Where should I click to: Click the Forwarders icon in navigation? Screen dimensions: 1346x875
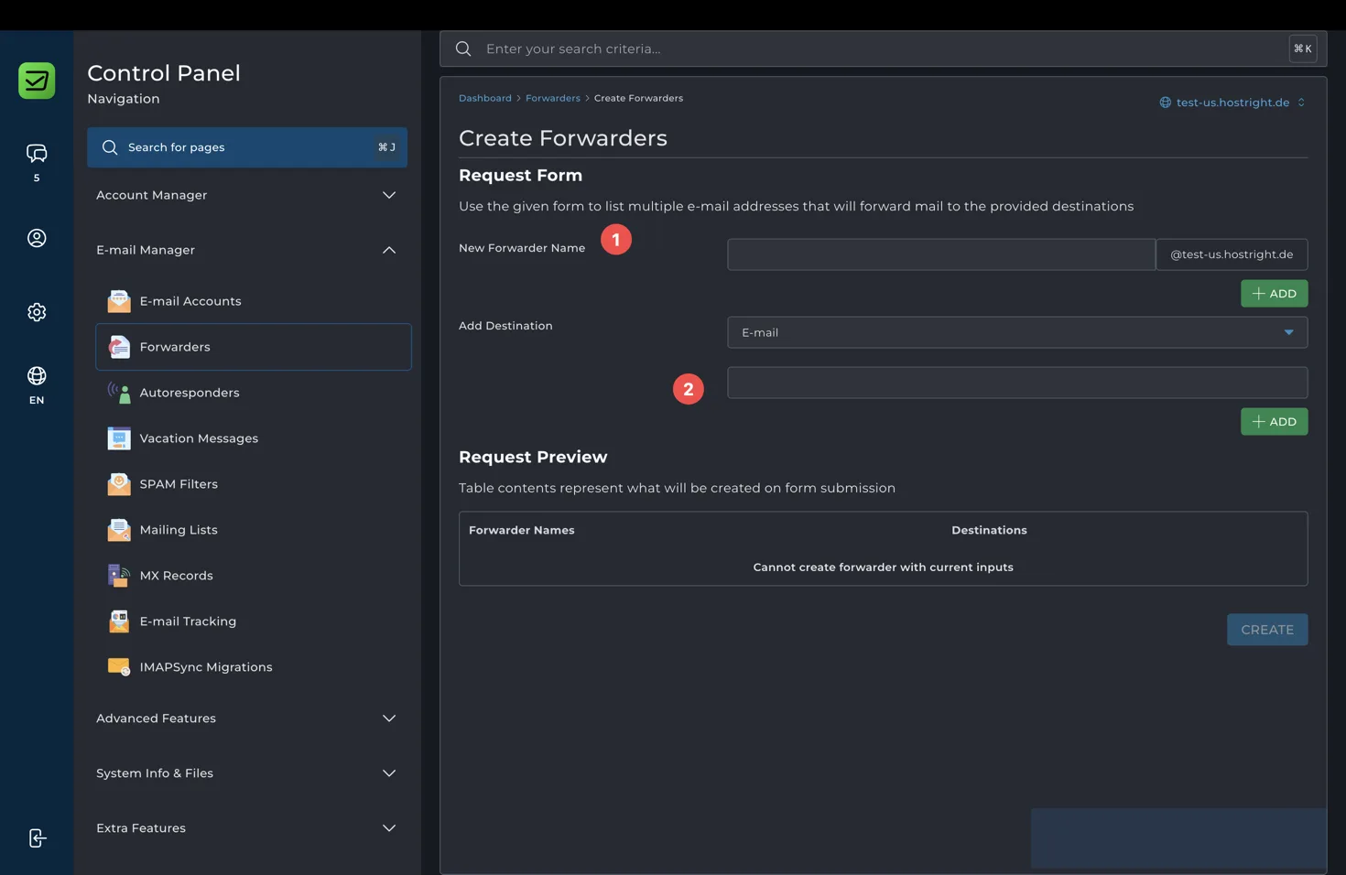(119, 347)
